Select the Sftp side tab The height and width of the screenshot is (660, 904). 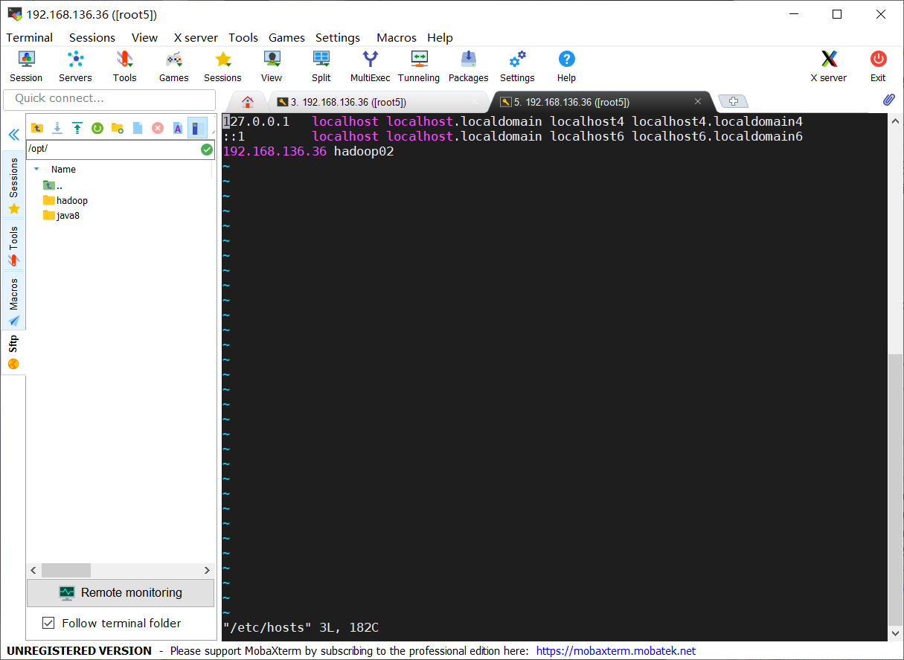13,352
